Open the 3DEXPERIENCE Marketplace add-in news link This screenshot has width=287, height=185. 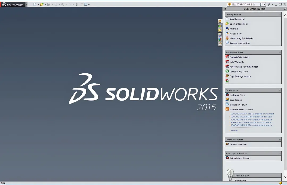pyautogui.click(x=251, y=122)
